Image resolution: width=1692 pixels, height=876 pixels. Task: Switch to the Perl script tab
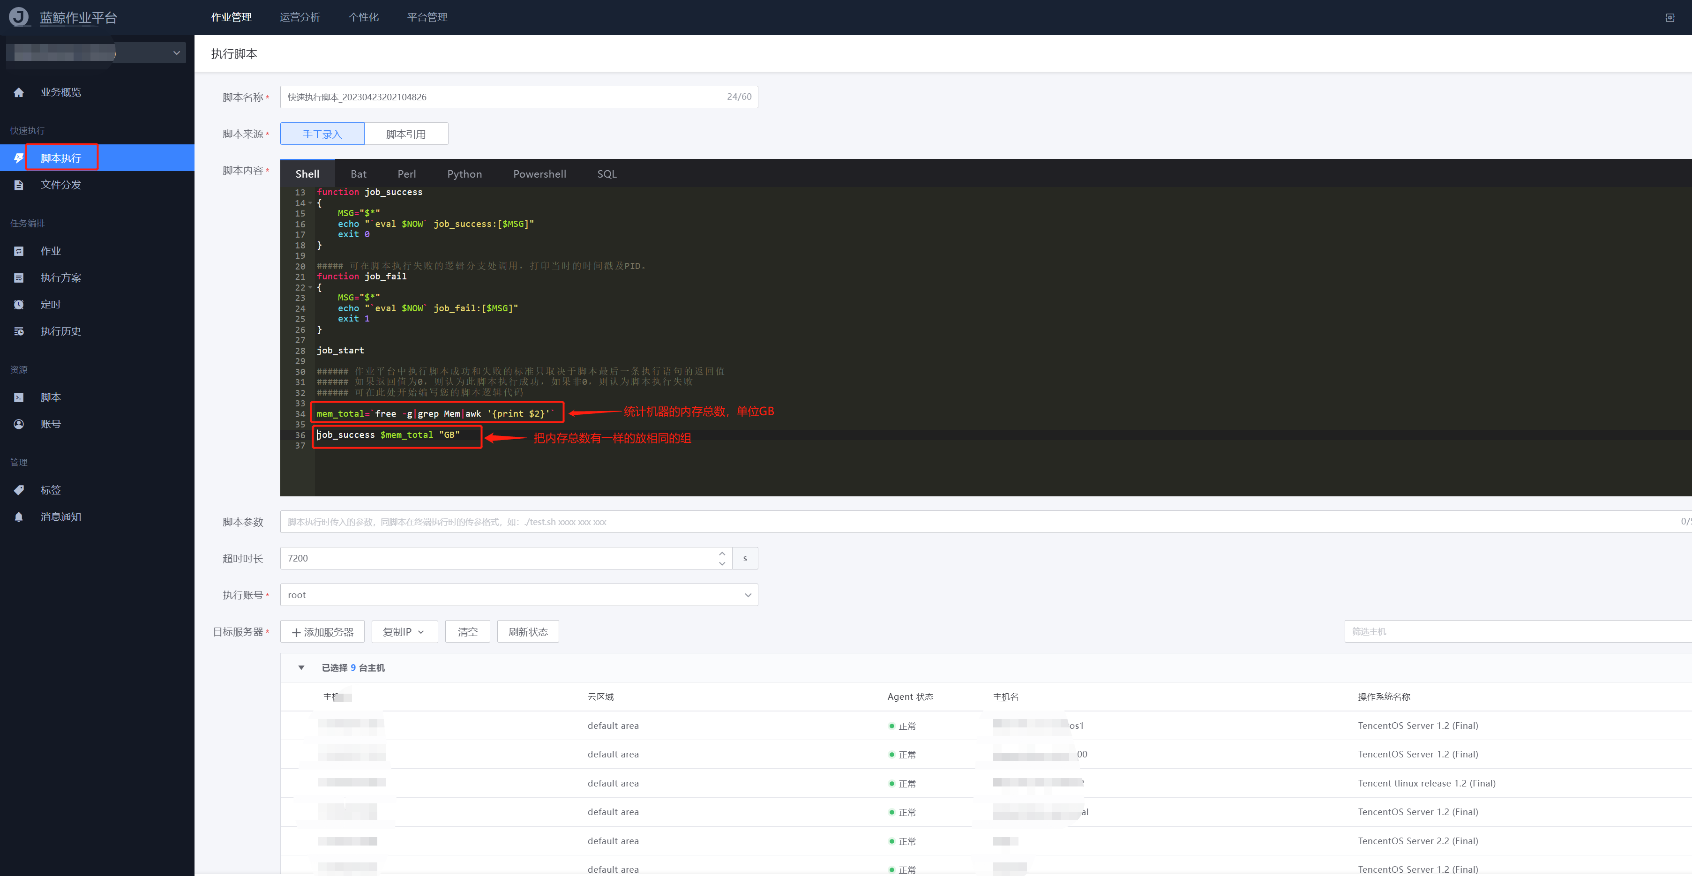point(406,174)
